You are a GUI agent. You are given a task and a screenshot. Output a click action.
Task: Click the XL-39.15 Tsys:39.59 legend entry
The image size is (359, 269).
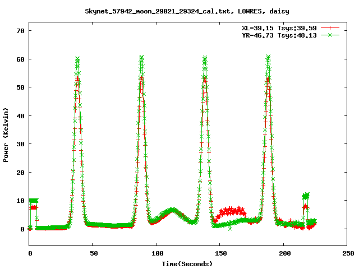[279, 28]
